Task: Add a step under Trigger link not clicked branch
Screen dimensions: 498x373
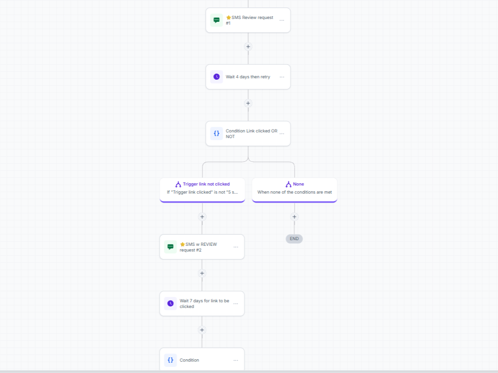Action: (x=202, y=216)
